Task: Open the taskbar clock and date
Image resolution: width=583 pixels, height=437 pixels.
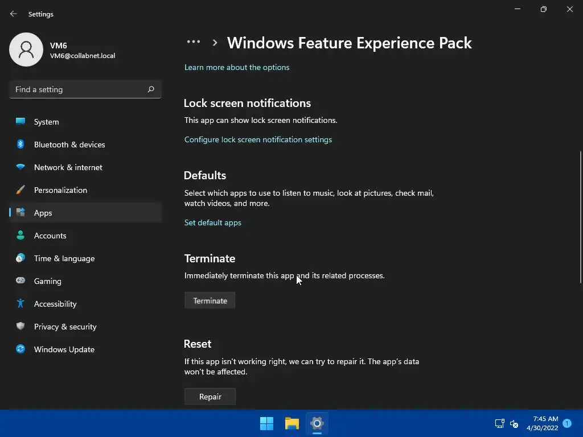Action: [543, 423]
